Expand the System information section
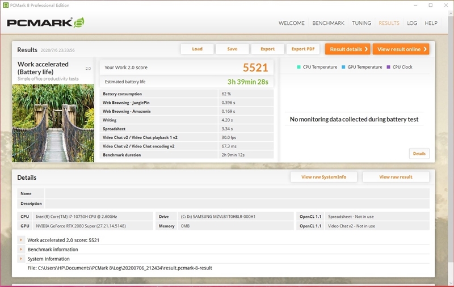This screenshot has height=287, width=454. tap(22, 259)
